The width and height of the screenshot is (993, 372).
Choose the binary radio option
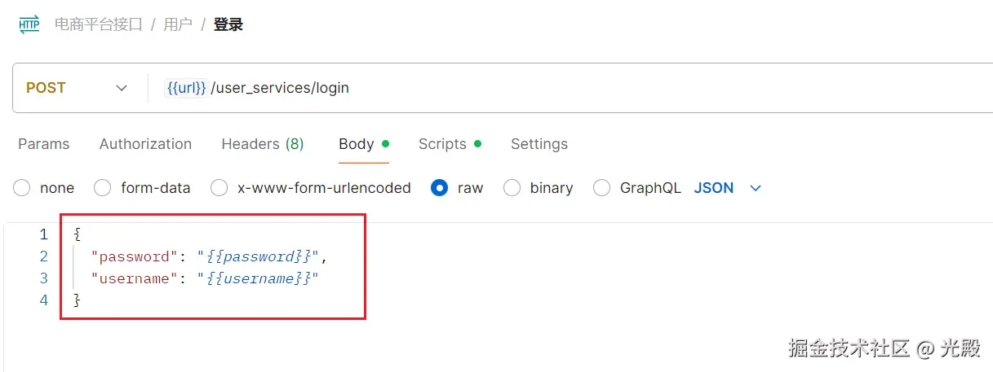[512, 188]
